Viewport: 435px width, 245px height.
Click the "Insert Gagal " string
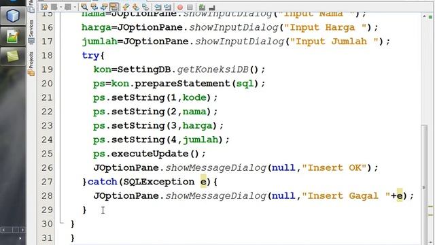click(346, 195)
